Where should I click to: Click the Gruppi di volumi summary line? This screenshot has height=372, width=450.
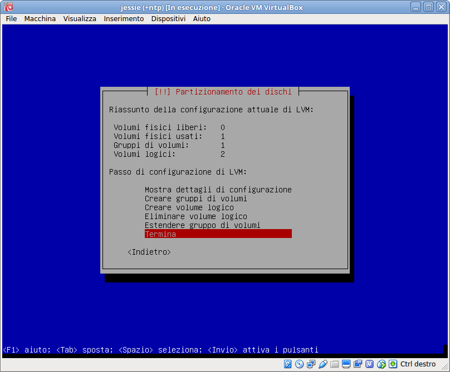coord(169,145)
